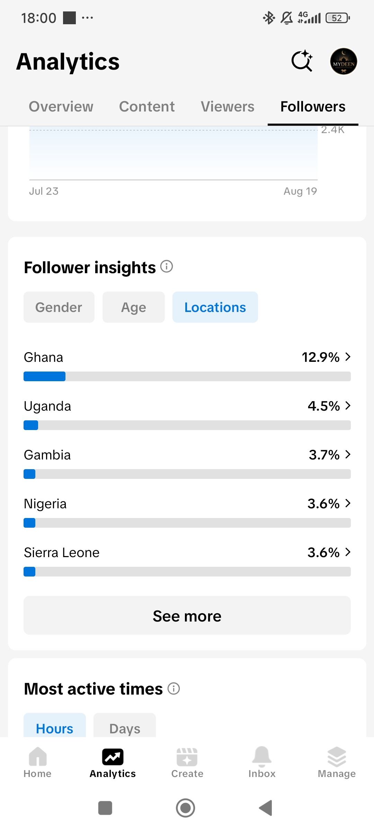Switch to the Viewers tab
This screenshot has height=831, width=374.
pyautogui.click(x=228, y=107)
